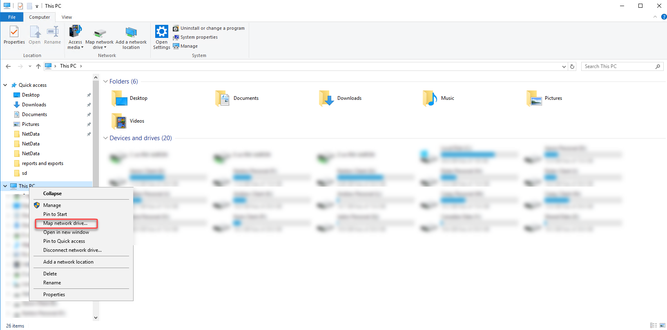Click Manage in the ribbon System group
Viewport: 667px width, 330px height.
tap(185, 46)
